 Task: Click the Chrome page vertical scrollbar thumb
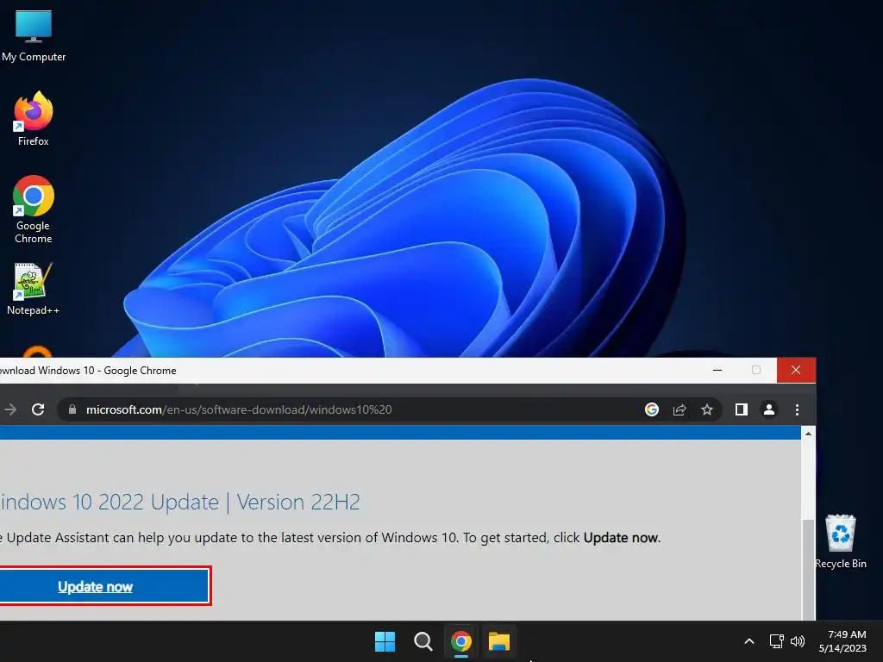(808, 570)
